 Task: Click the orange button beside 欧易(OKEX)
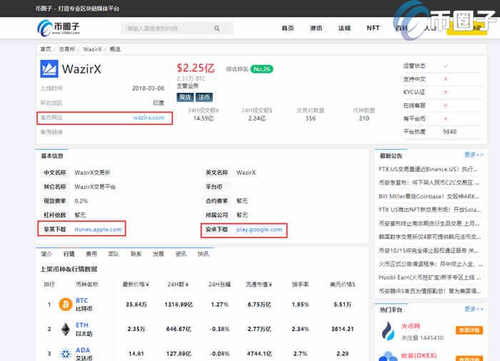[x=469, y=358]
